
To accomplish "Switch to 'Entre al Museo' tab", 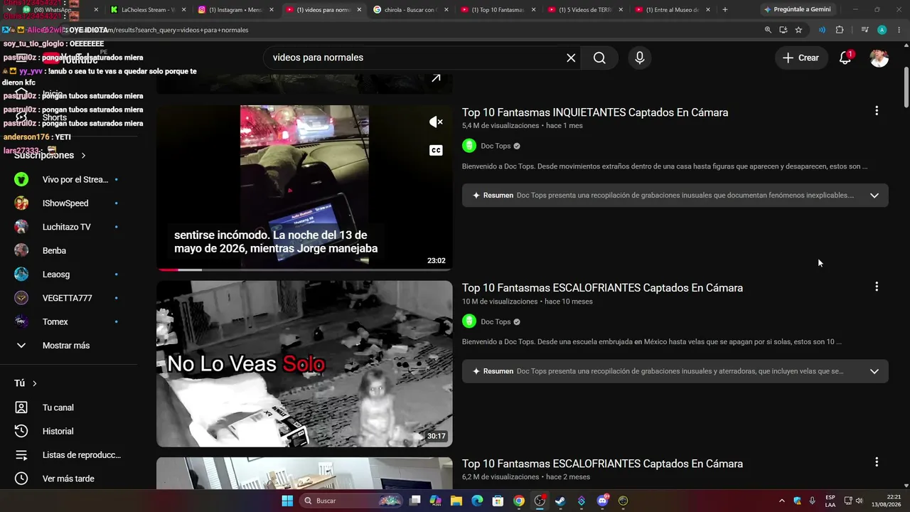I will (672, 10).
